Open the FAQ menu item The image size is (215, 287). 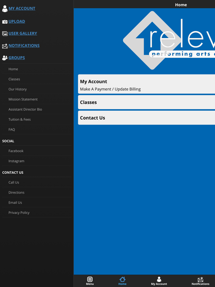pyautogui.click(x=37, y=129)
